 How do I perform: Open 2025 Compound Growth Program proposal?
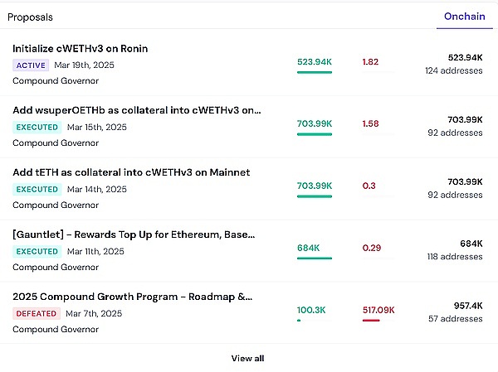(x=133, y=297)
